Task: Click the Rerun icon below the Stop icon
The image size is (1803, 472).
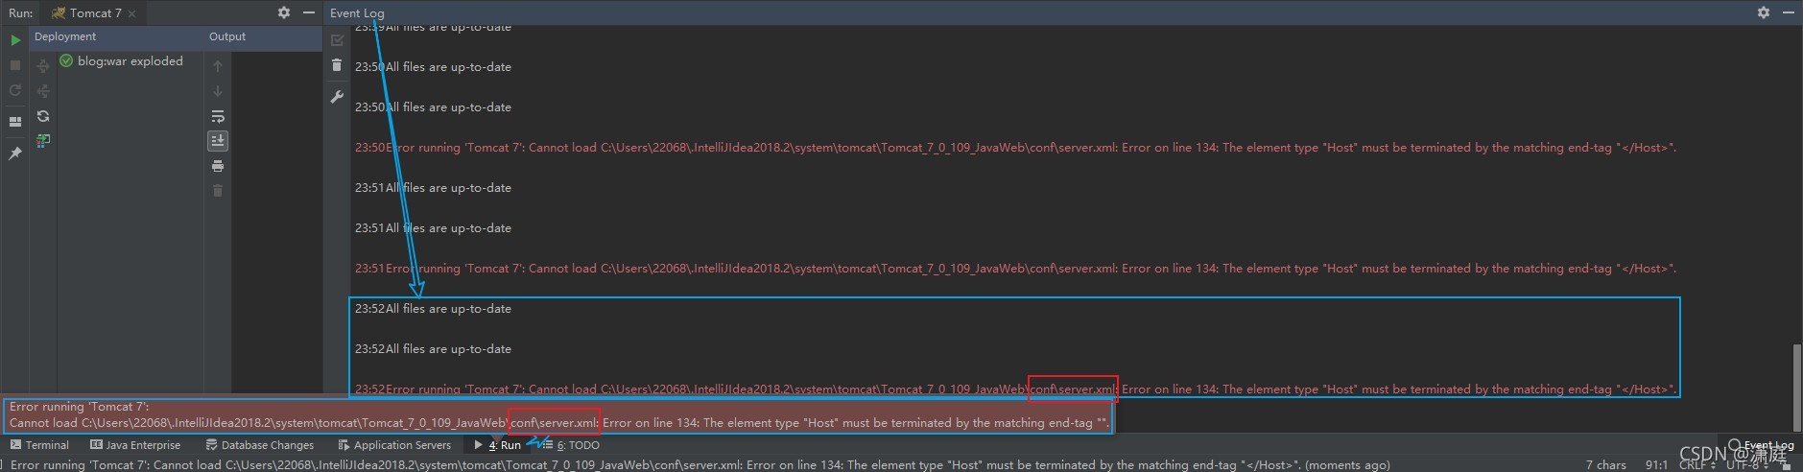Action: tap(15, 90)
